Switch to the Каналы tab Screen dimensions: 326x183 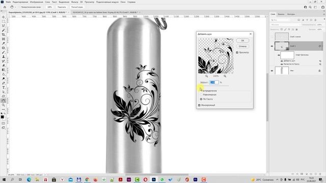pyautogui.click(x=281, y=14)
